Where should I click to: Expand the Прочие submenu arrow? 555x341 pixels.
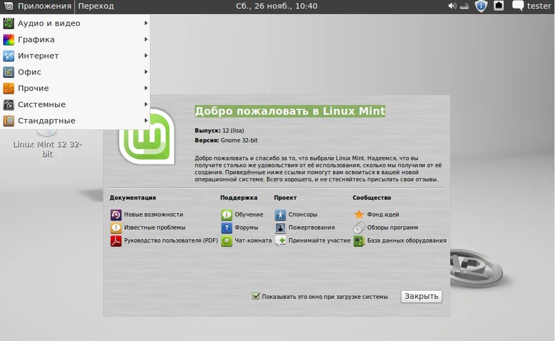pos(146,88)
